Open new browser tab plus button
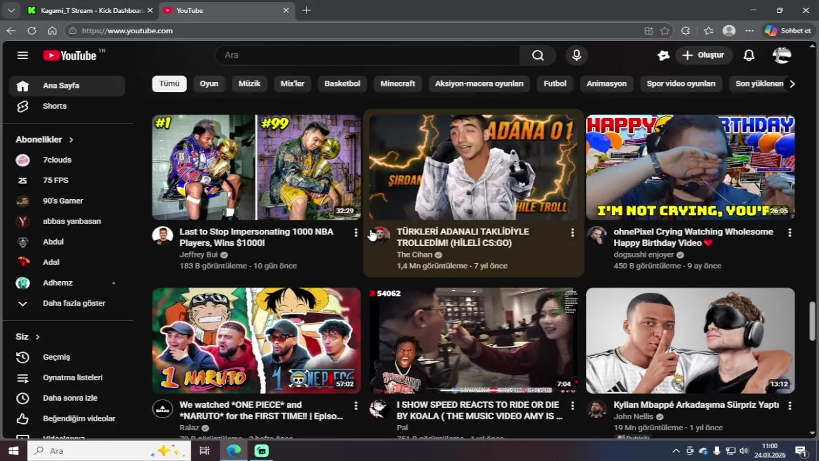Viewport: 819px width, 461px height. 306,10
